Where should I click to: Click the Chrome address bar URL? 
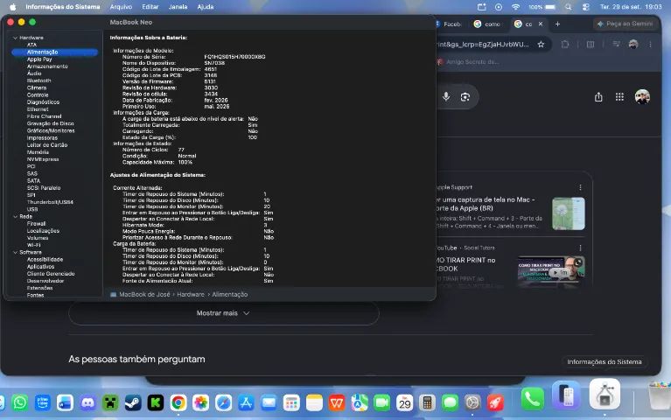tap(483, 44)
